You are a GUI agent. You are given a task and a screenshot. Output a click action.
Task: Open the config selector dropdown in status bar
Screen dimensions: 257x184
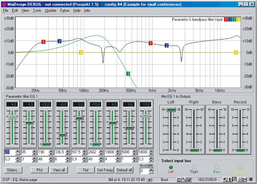click(149, 180)
